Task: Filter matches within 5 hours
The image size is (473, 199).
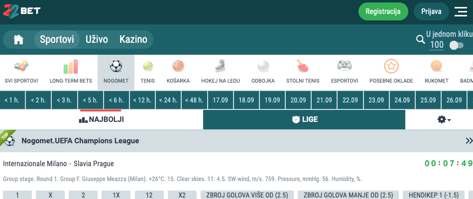Action: (x=91, y=100)
